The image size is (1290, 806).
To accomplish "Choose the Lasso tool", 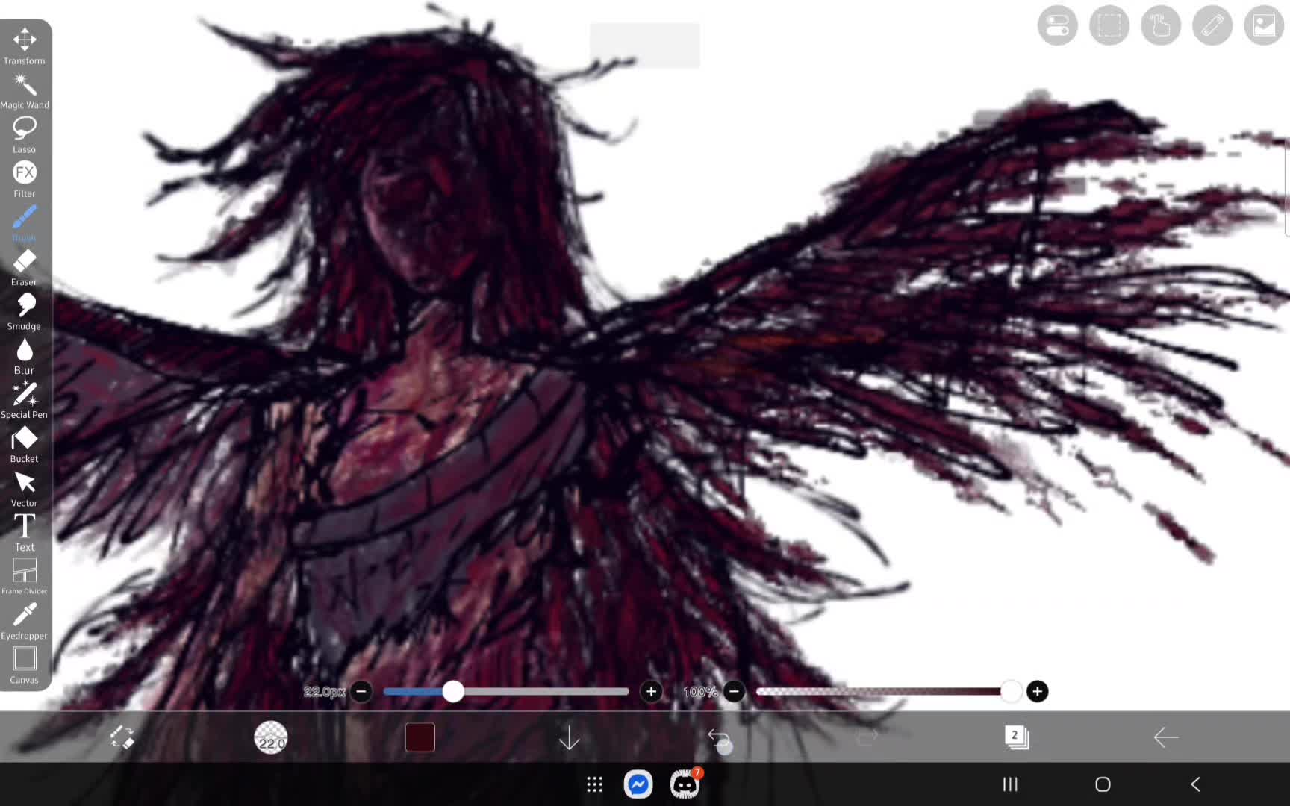I will pyautogui.click(x=24, y=135).
